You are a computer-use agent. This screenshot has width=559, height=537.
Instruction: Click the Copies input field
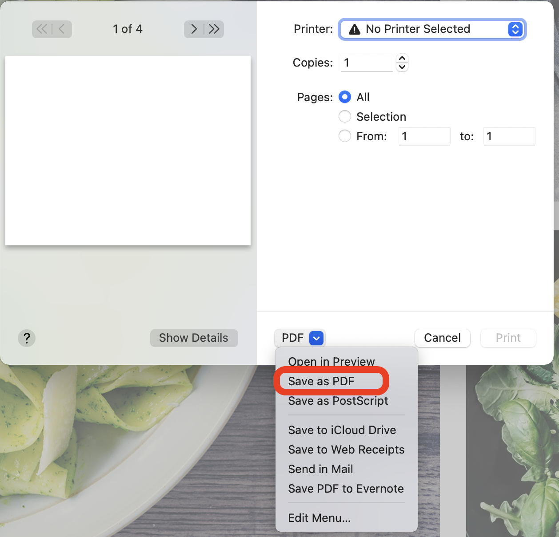click(367, 63)
